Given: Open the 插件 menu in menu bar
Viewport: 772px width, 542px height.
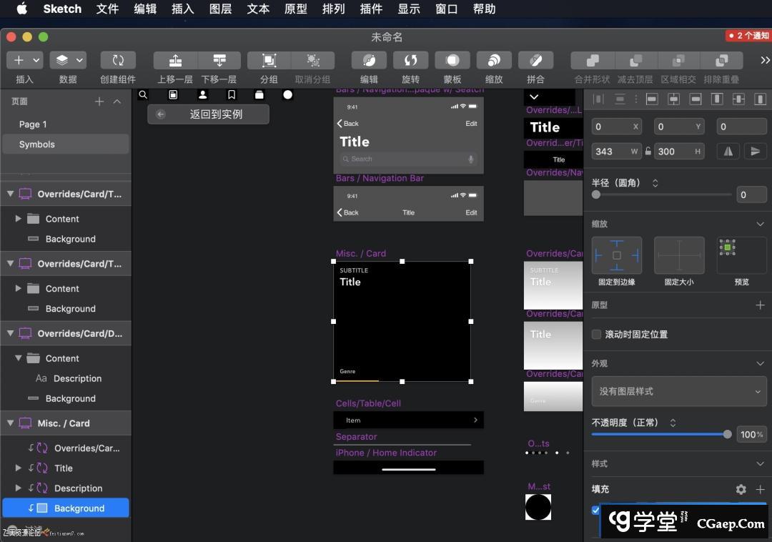Looking at the screenshot, I should (x=371, y=9).
